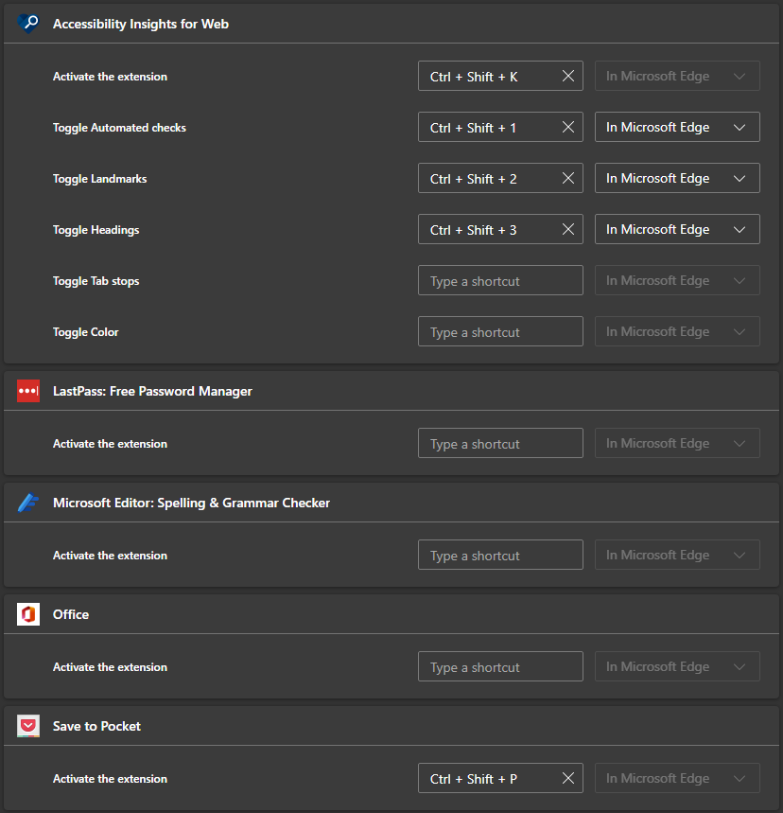The image size is (783, 813).
Task: Open Microsoft Editor scope dropdown
Action: [677, 555]
